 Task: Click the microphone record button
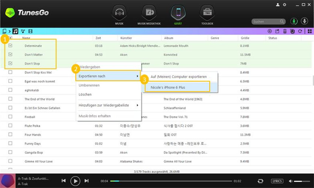[x=304, y=21]
